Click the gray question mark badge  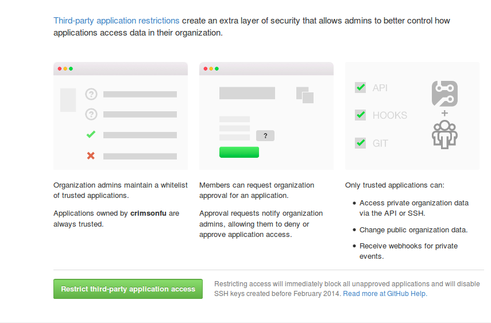265,136
